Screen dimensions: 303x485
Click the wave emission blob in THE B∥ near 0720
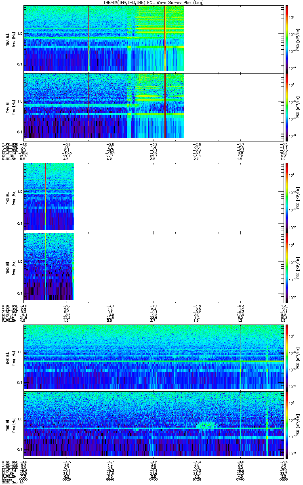tap(206, 425)
